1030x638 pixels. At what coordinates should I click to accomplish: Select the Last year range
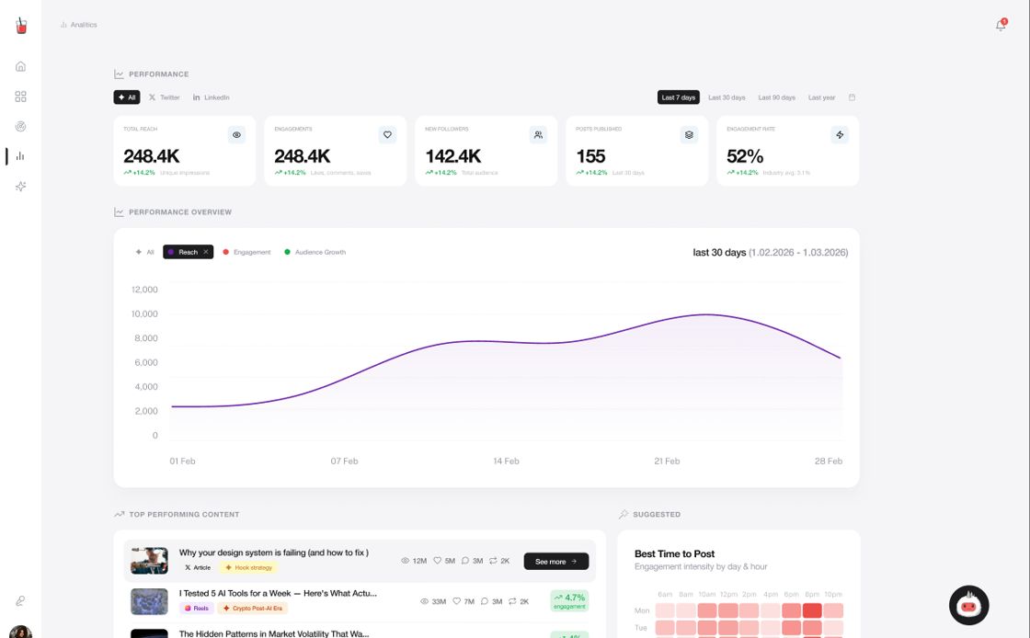(821, 97)
